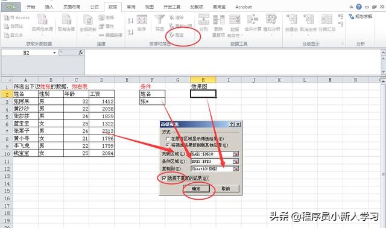Click the Clear (清除) filter item
Image resolution: width=386 pixels, height=228 pixels.
tap(176, 17)
